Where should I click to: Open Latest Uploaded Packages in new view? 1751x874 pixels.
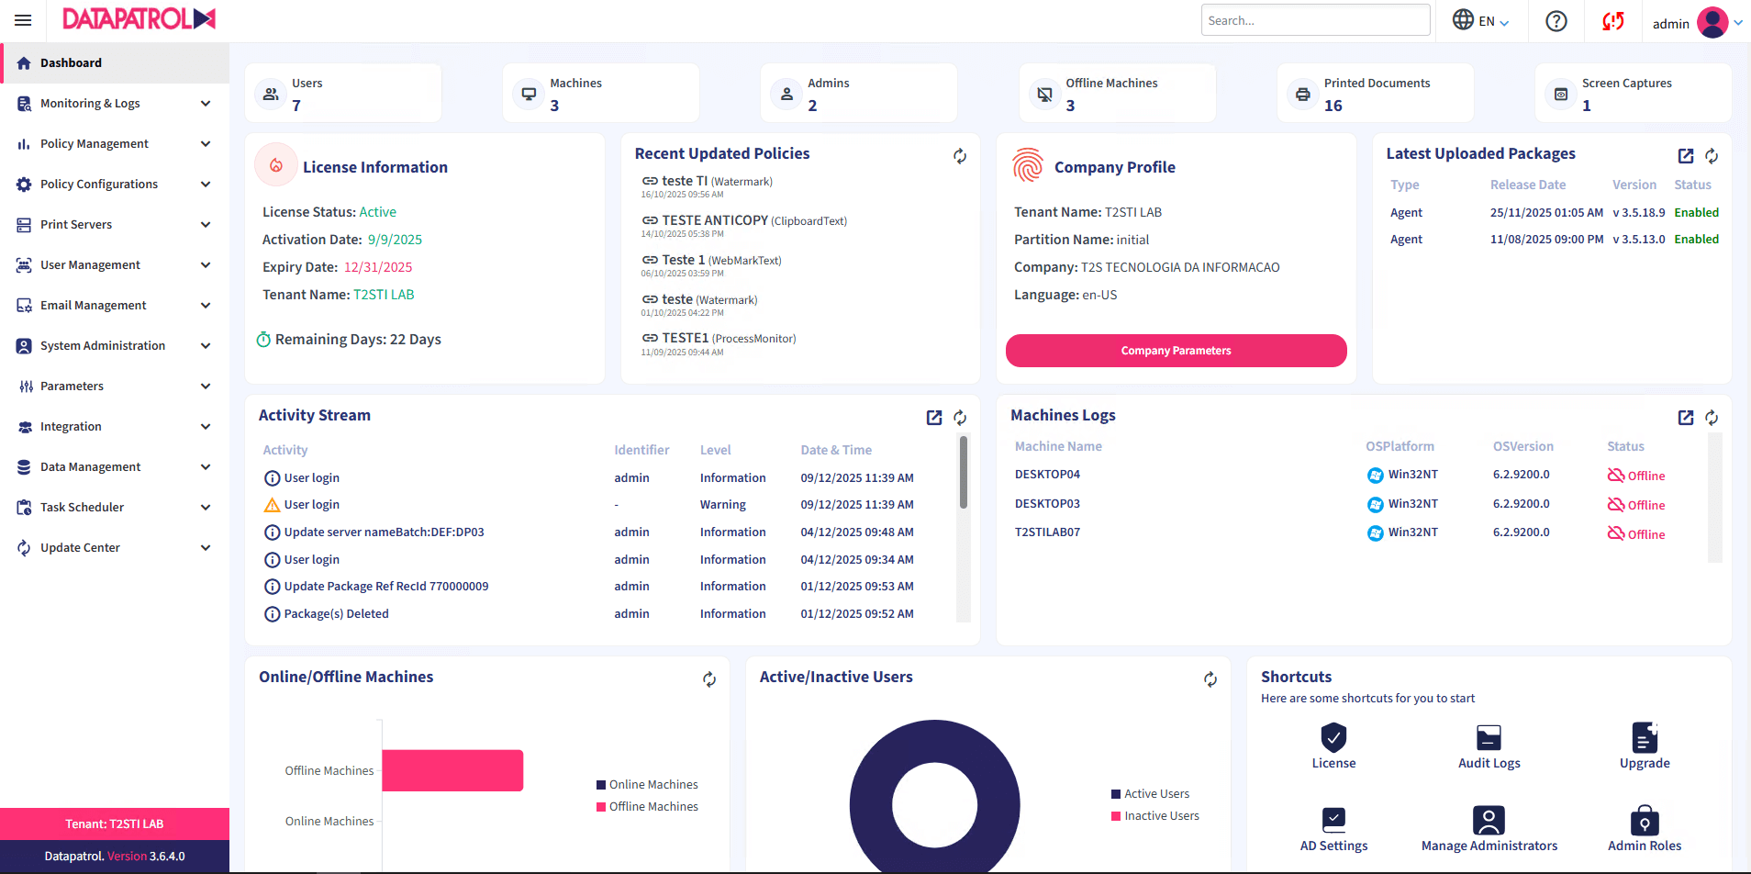(1685, 156)
